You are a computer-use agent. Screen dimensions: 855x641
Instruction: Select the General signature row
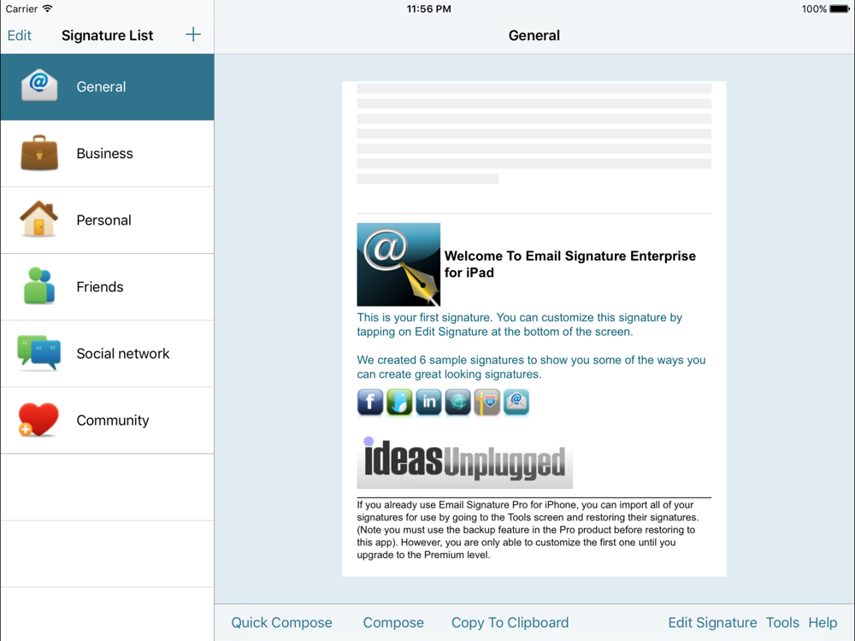(108, 86)
